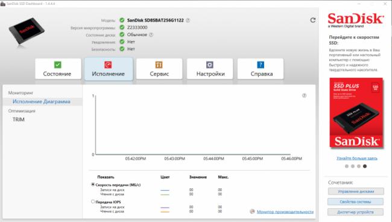Click the refresh icon near the drive info
Screen dimensions: 392x222
coord(313,20)
